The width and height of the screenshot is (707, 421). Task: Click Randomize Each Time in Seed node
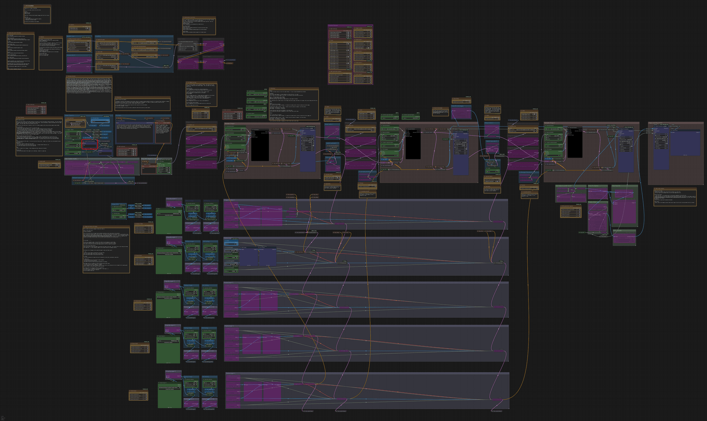point(75,123)
